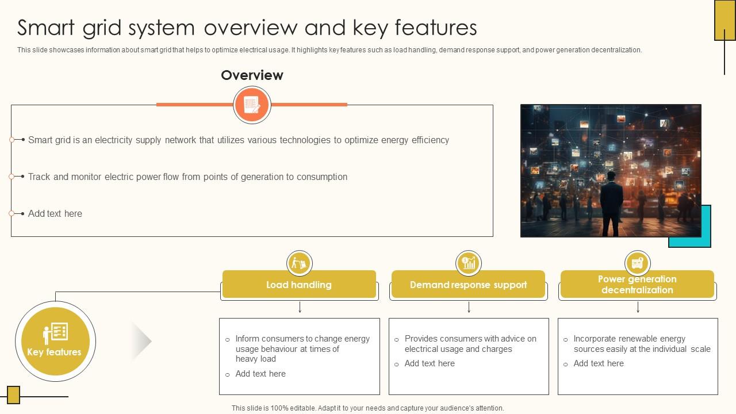Click the Key features presenter icon
Image resolution: width=736 pixels, height=414 pixels.
pyautogui.click(x=56, y=332)
